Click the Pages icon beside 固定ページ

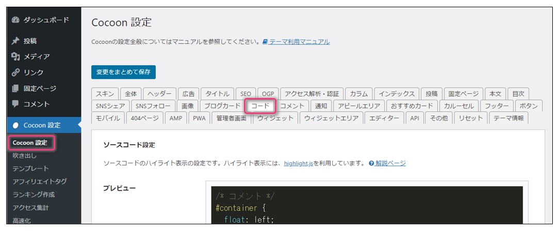pyautogui.click(x=15, y=88)
